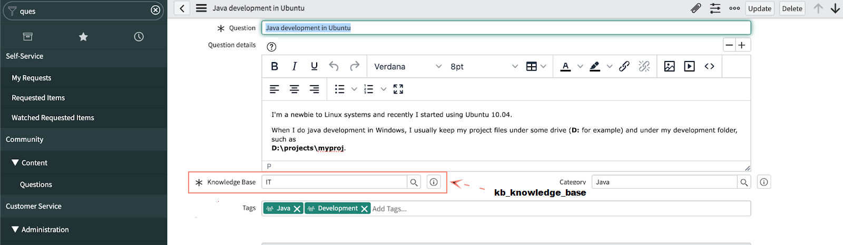This screenshot has height=245, width=843.
Task: Remove the Java tag
Action: click(x=297, y=209)
